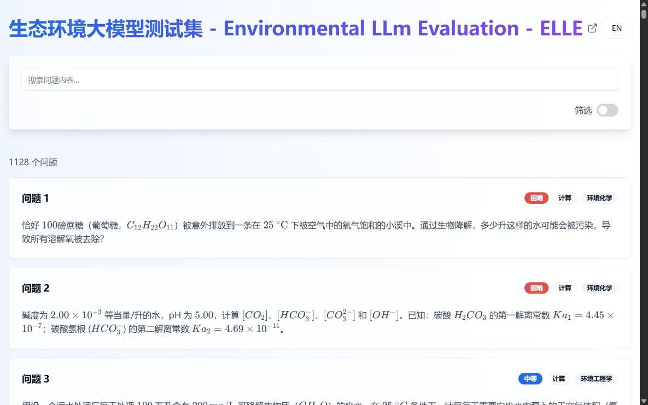Click the 1128 个问题 count text

click(x=33, y=162)
